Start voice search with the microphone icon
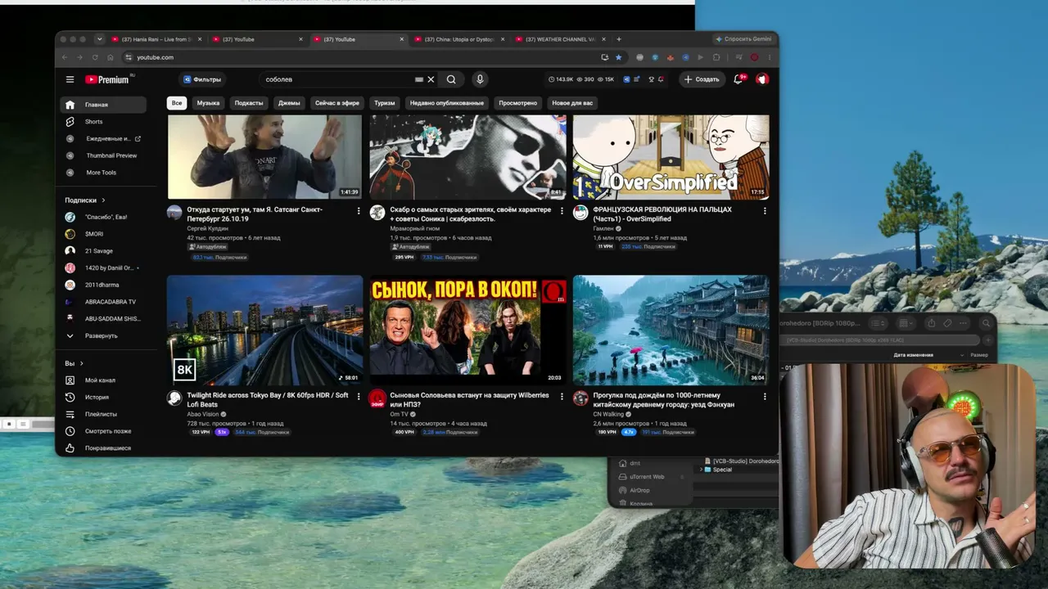 tap(480, 79)
